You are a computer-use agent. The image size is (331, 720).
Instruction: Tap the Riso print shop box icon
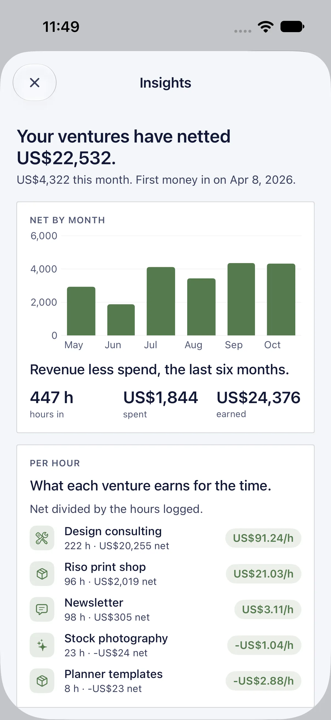tap(42, 574)
